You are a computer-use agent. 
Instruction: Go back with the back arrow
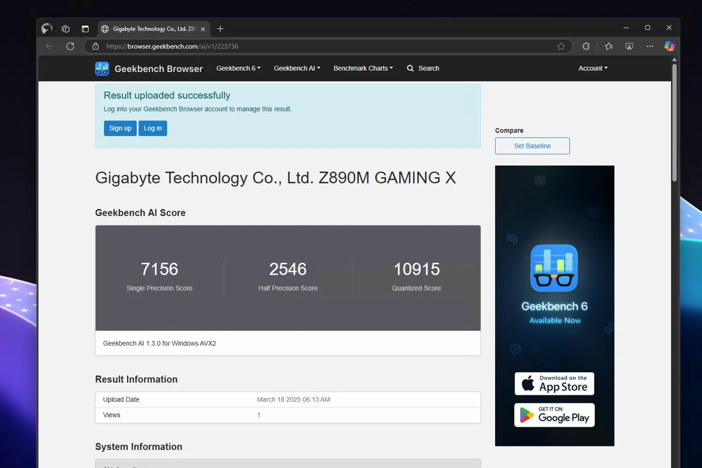point(50,46)
